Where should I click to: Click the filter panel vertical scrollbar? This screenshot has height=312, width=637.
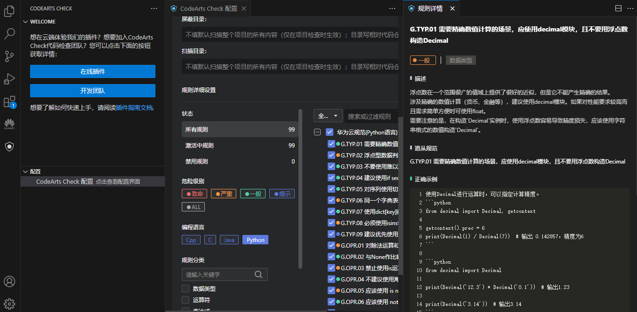(300, 188)
